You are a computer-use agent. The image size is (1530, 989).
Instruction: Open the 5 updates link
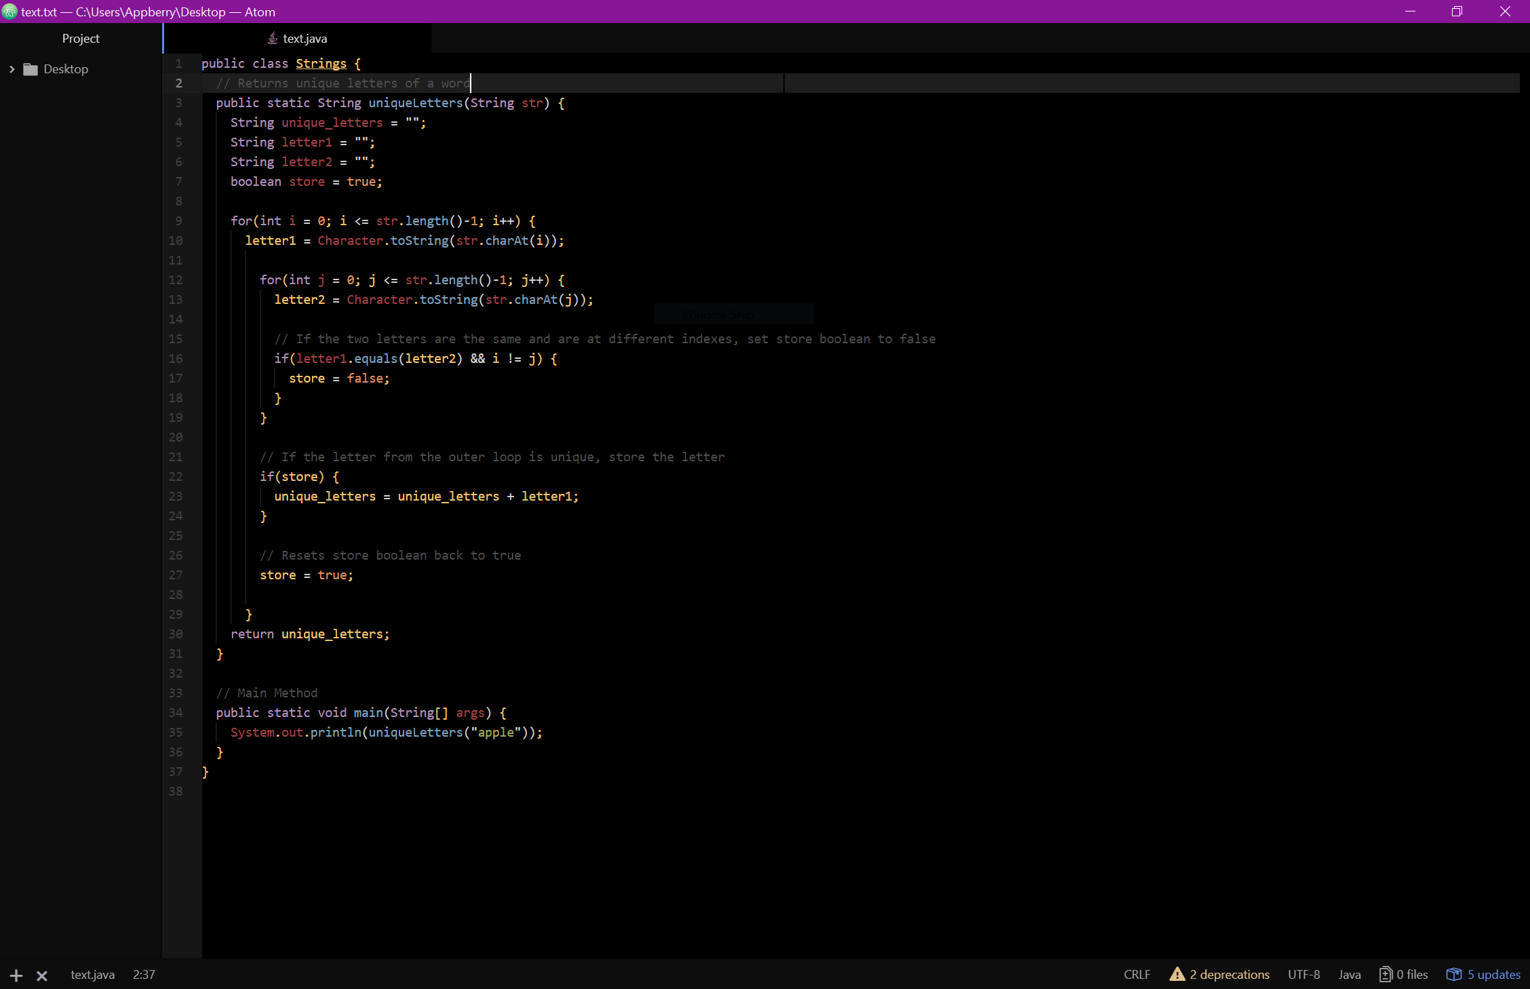coord(1494,974)
